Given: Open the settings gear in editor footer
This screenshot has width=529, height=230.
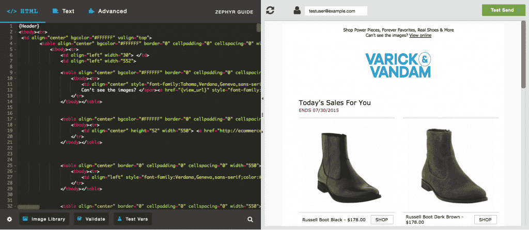Looking at the screenshot, I should [x=9, y=219].
